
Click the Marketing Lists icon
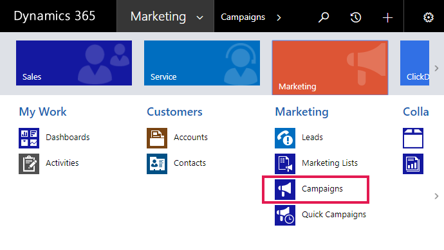point(285,164)
